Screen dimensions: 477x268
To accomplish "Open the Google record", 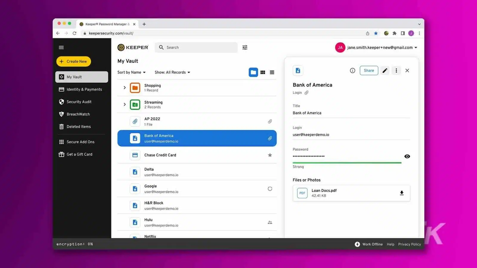I will (197, 188).
